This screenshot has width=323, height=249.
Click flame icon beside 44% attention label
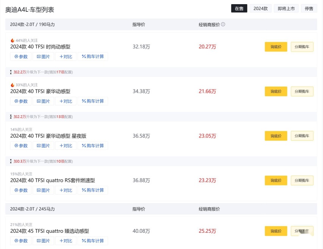tap(13, 40)
